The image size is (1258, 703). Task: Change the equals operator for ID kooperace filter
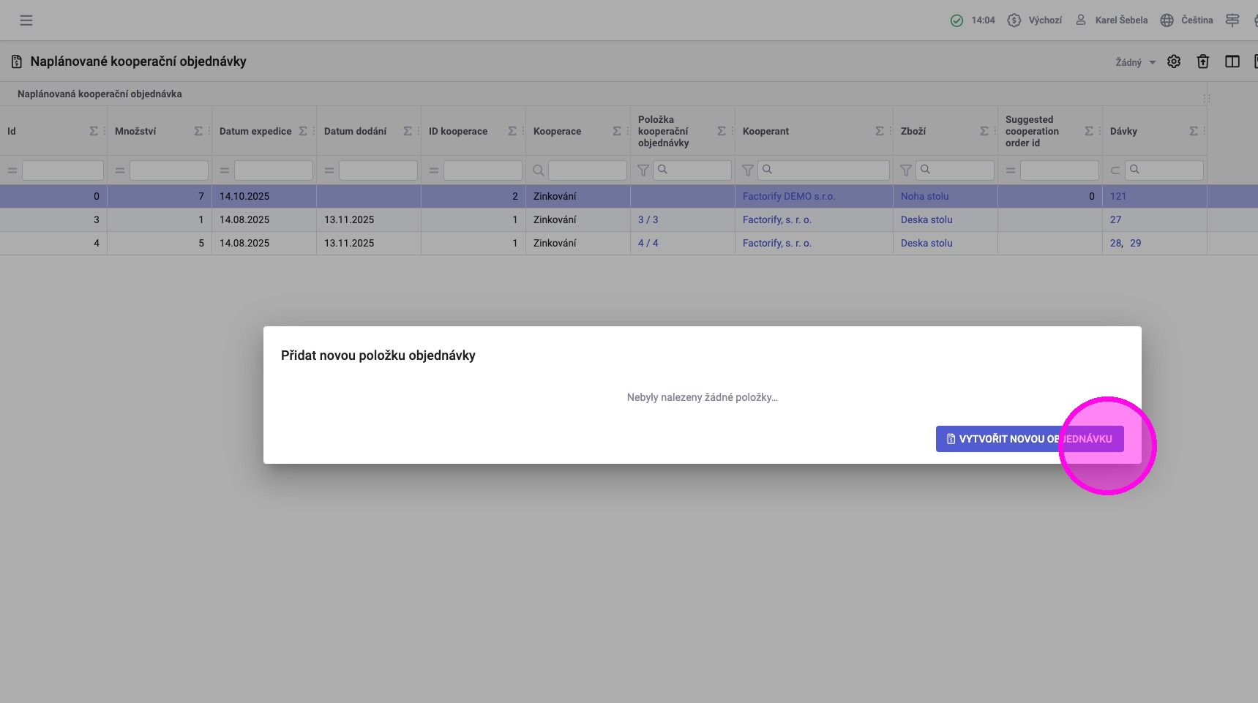[x=434, y=170]
